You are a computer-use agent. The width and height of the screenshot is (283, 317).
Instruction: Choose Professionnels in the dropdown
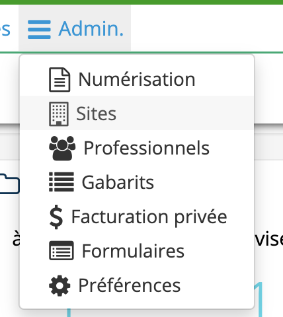pos(137,148)
